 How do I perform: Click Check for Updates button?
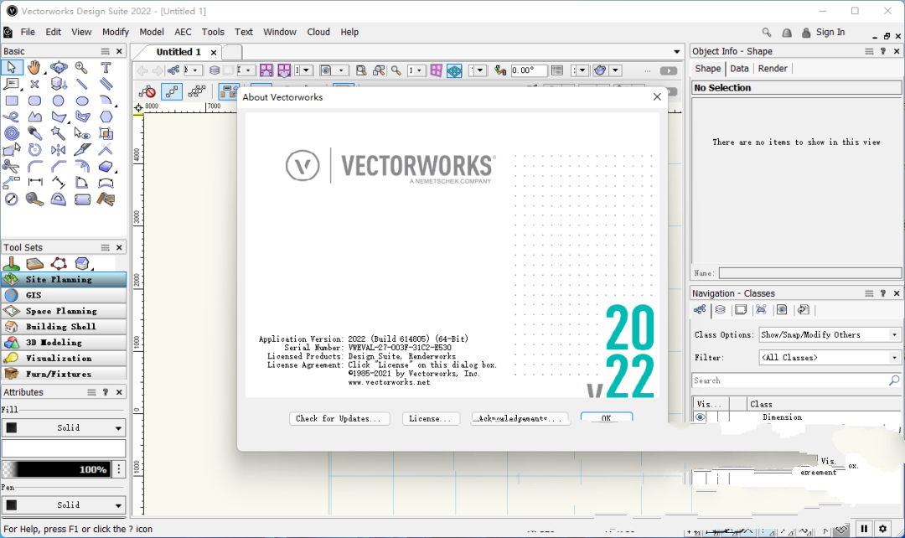(x=339, y=418)
